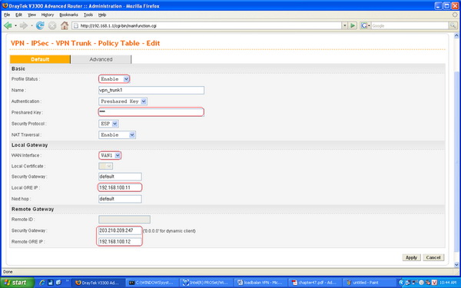Viewport: 461px width, 288px height.
Task: Open the Start menu
Action: 17,283
